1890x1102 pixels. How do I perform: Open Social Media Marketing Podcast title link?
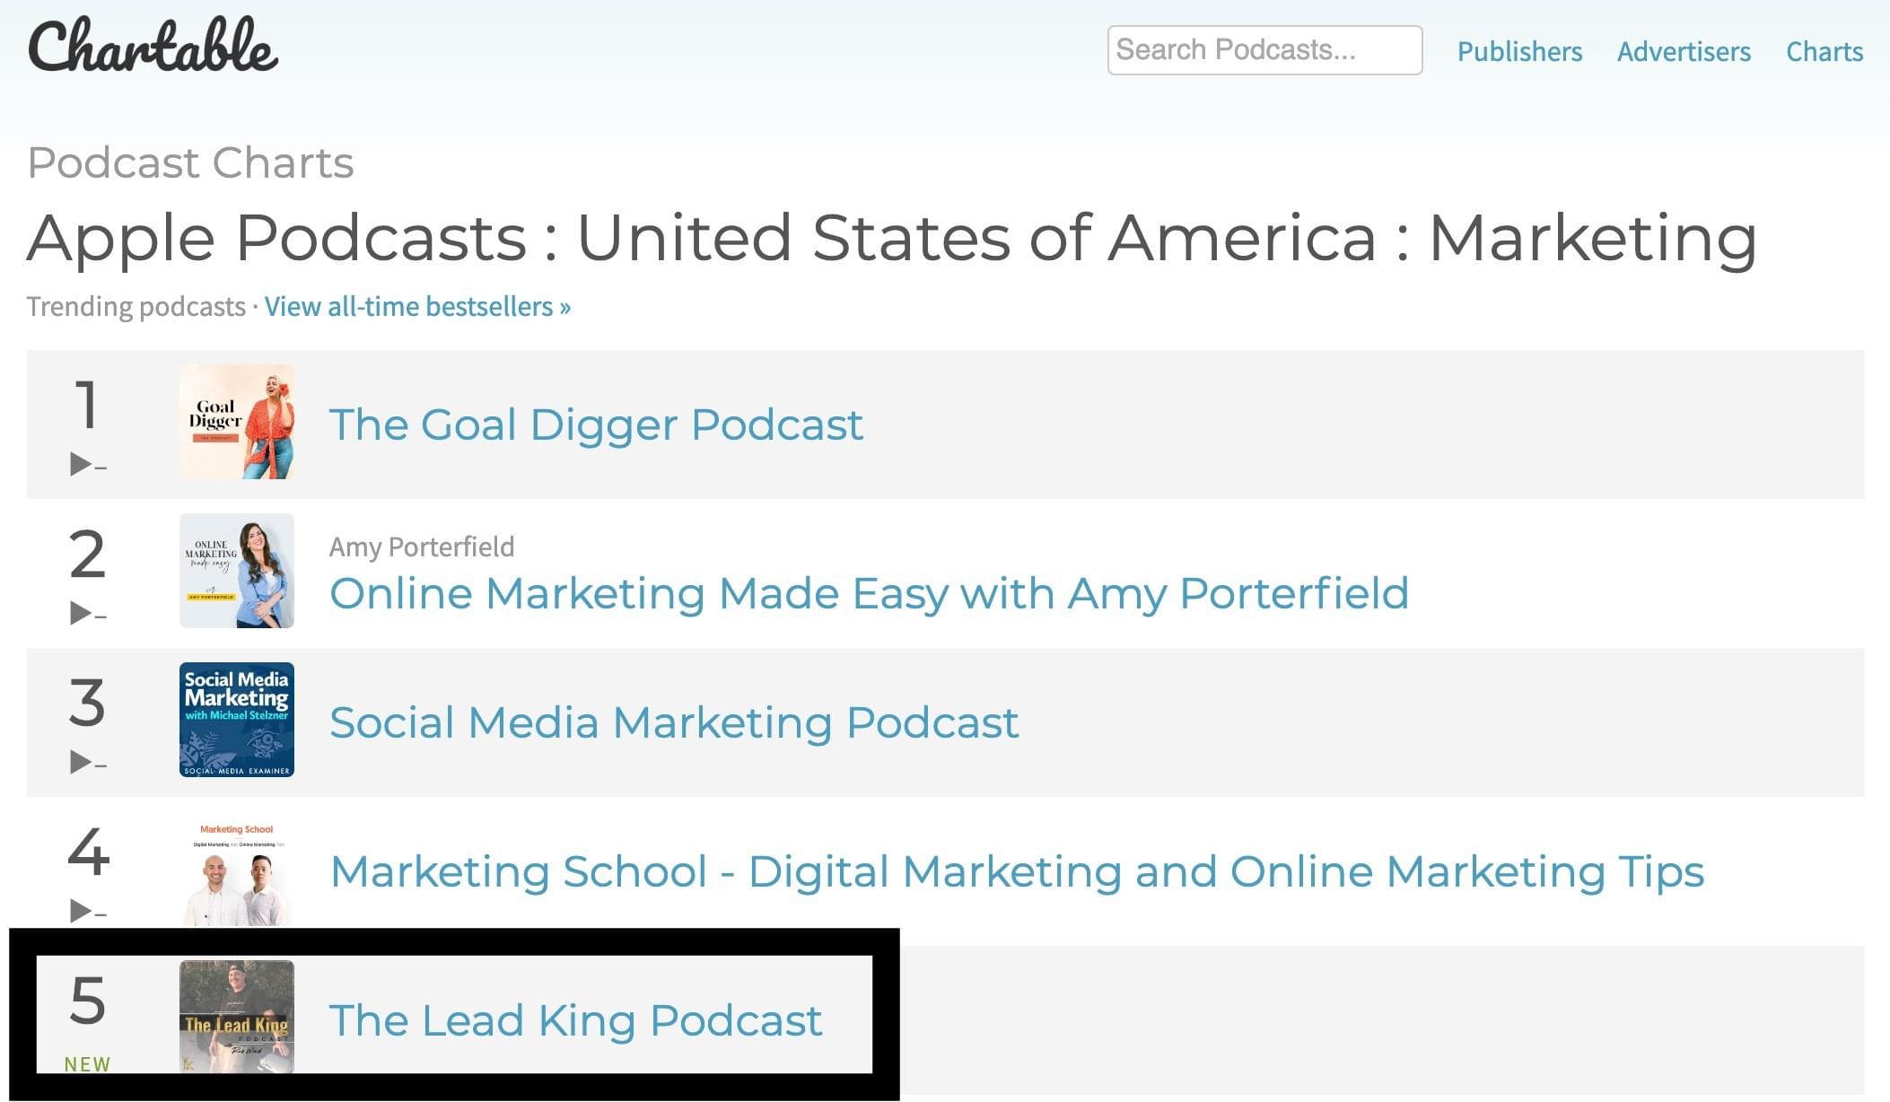pyautogui.click(x=674, y=722)
